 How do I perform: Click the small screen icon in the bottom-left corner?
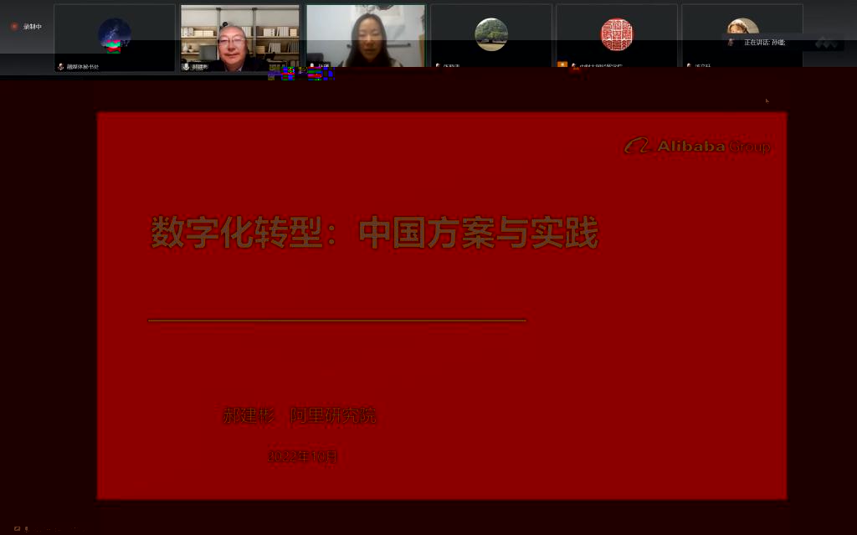click(x=17, y=528)
